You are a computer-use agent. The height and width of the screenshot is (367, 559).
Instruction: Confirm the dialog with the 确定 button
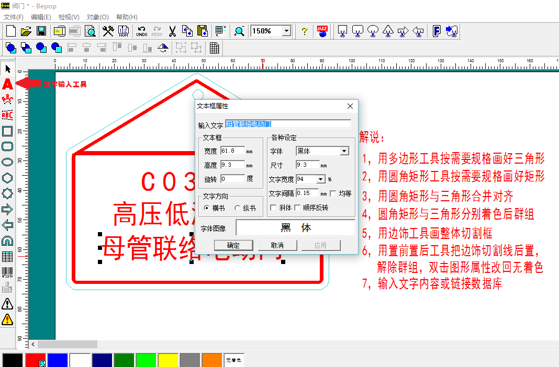pos(233,245)
